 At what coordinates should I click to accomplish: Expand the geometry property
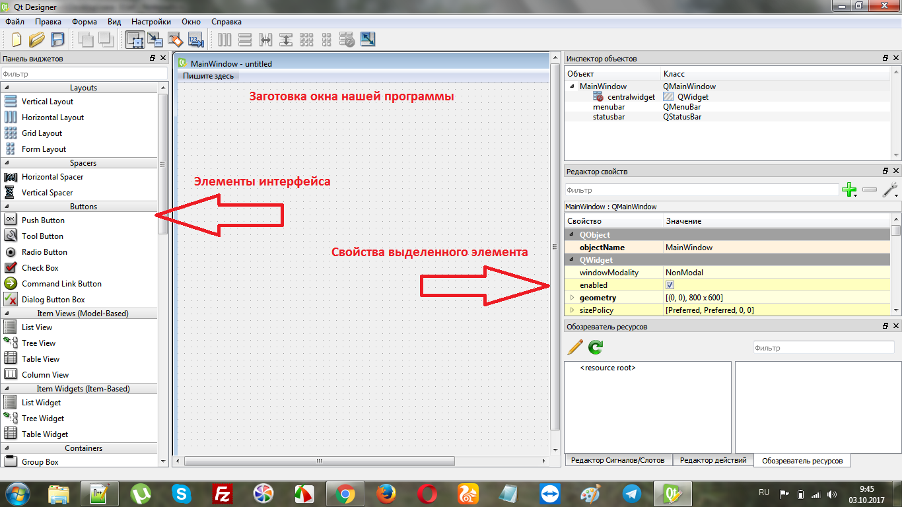[x=572, y=298]
